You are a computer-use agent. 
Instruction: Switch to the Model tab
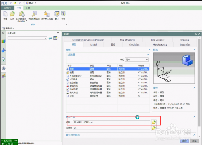93,45
